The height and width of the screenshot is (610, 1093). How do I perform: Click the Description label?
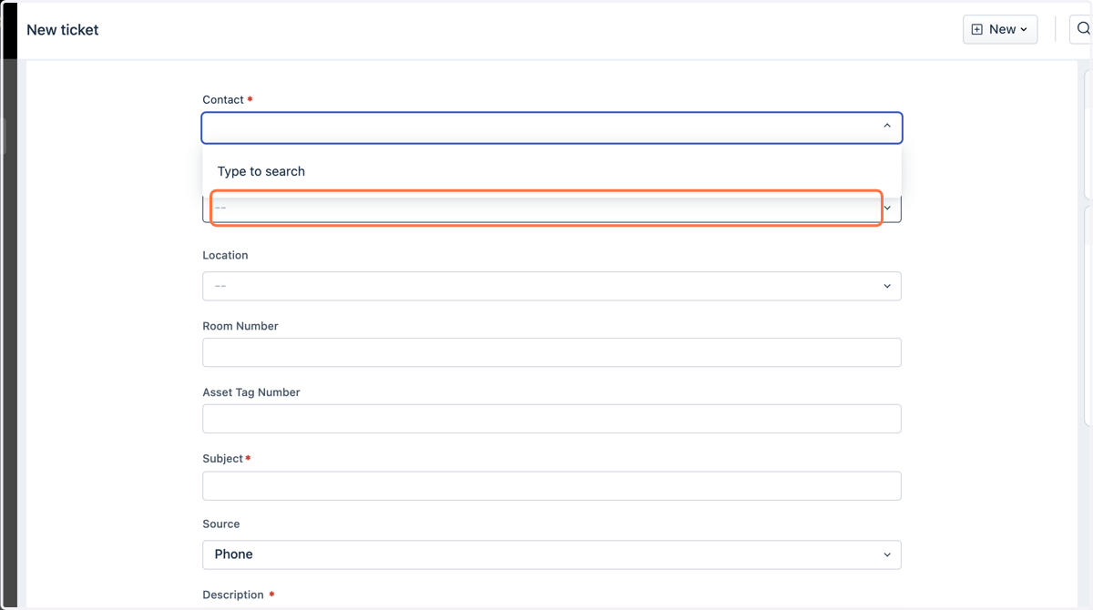(233, 595)
